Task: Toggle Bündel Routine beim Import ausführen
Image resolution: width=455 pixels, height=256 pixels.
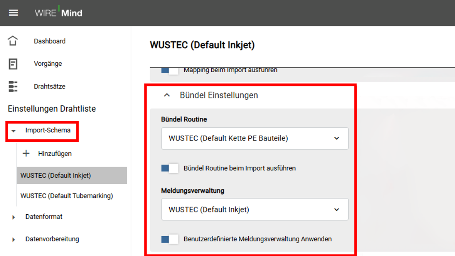Action: pos(170,168)
